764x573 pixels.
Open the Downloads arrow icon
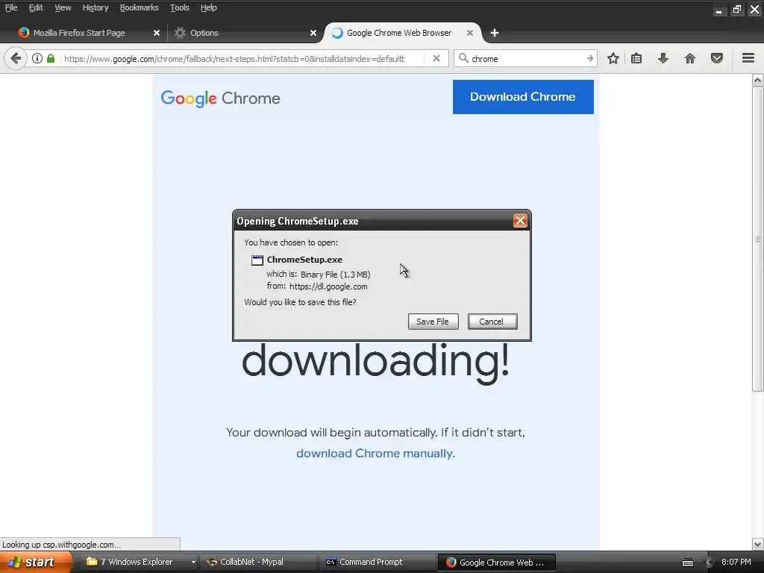tap(663, 58)
